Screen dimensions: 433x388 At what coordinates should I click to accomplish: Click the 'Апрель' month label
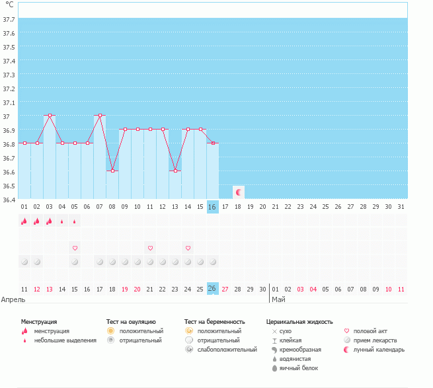coord(14,299)
